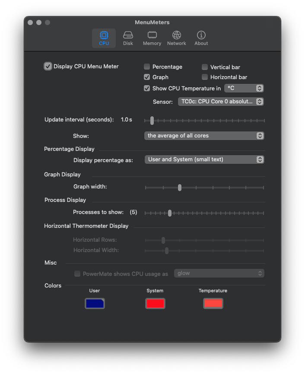
Task: Show the About info icon
Action: [x=201, y=35]
